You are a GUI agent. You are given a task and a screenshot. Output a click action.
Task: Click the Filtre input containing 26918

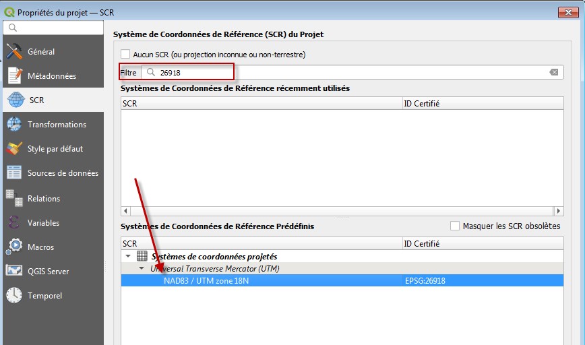(352, 72)
